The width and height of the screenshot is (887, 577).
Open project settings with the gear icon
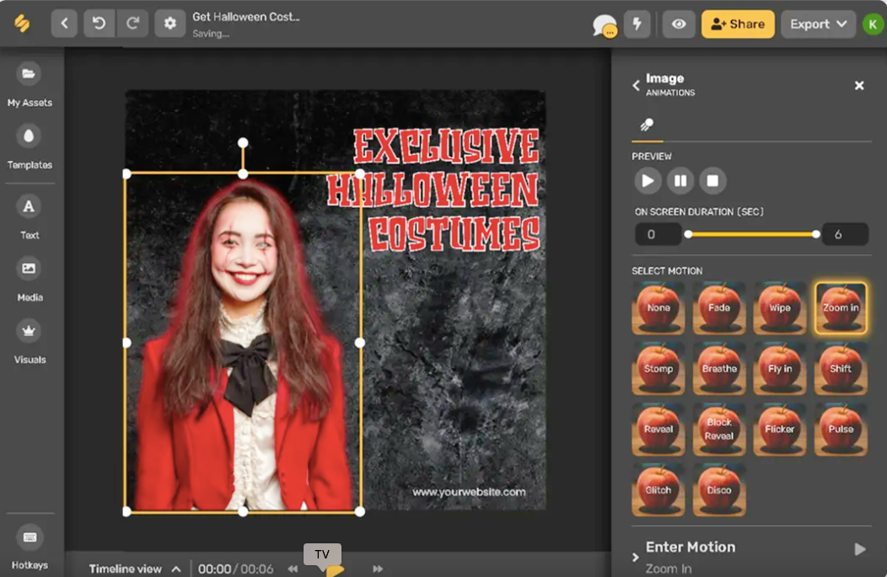[169, 23]
